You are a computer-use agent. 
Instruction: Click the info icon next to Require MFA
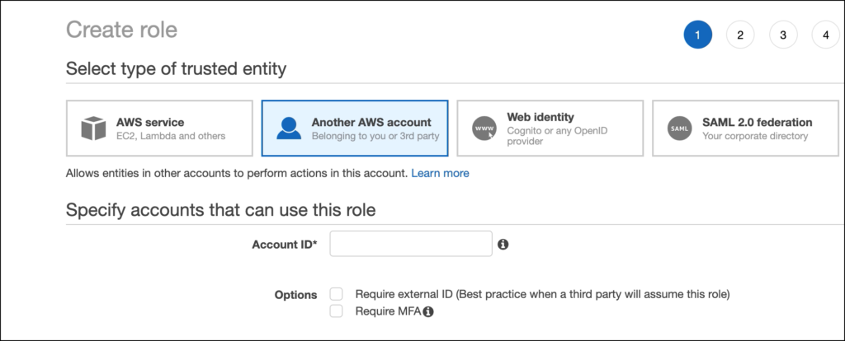point(428,311)
